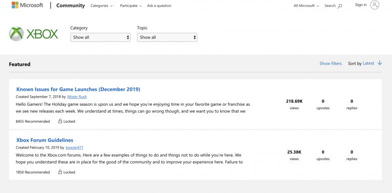392x193 pixels.
Task: Open Known Issues for Game Launches thread
Action: pos(78,89)
